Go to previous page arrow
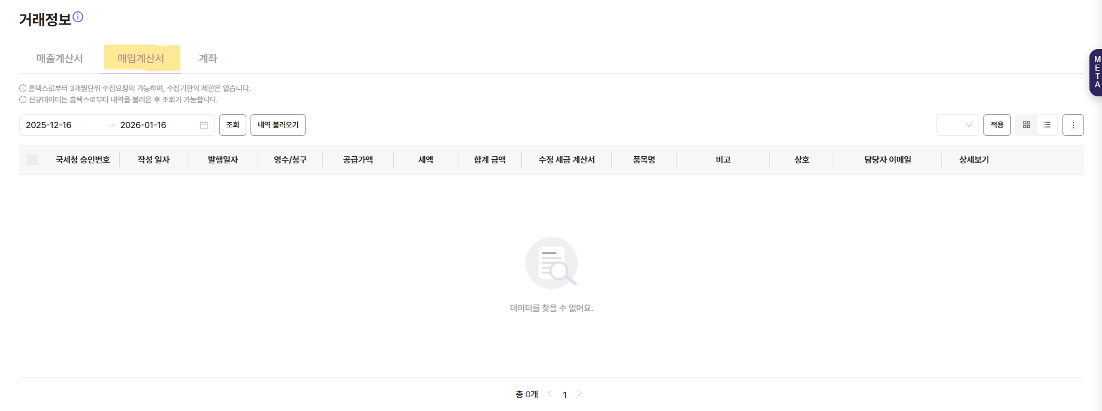This screenshot has width=1102, height=411. pos(550,394)
